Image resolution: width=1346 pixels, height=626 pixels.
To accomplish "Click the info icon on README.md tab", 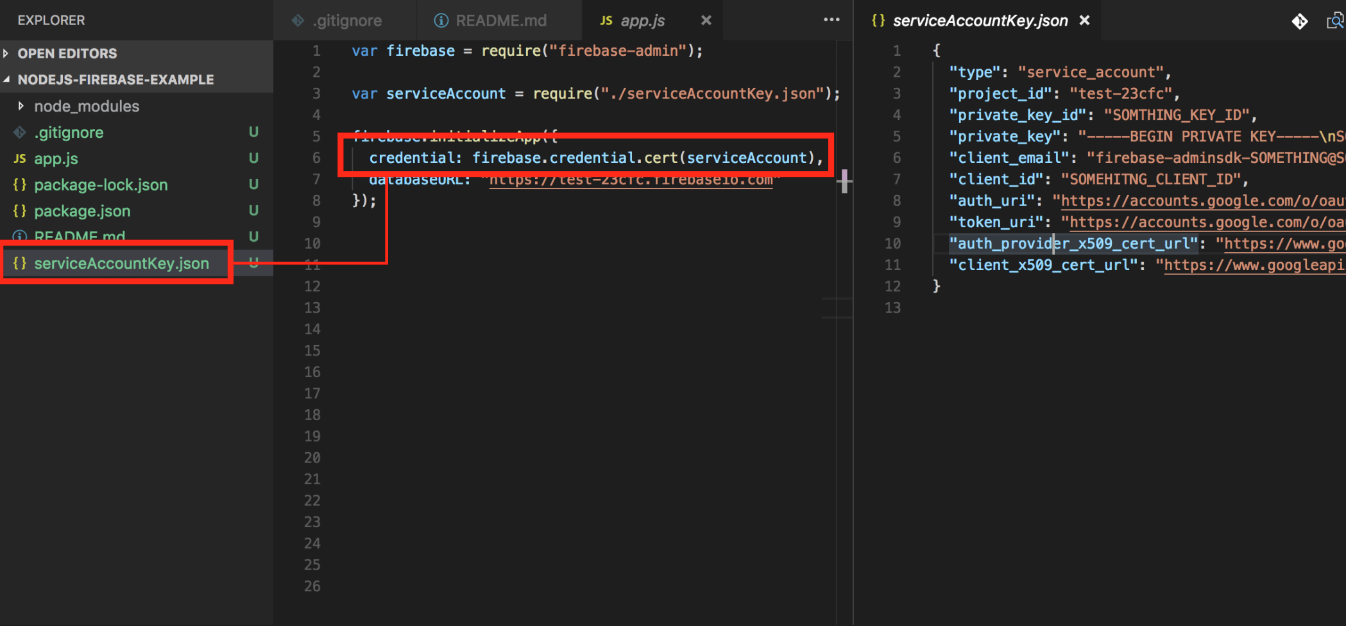I will coord(441,21).
